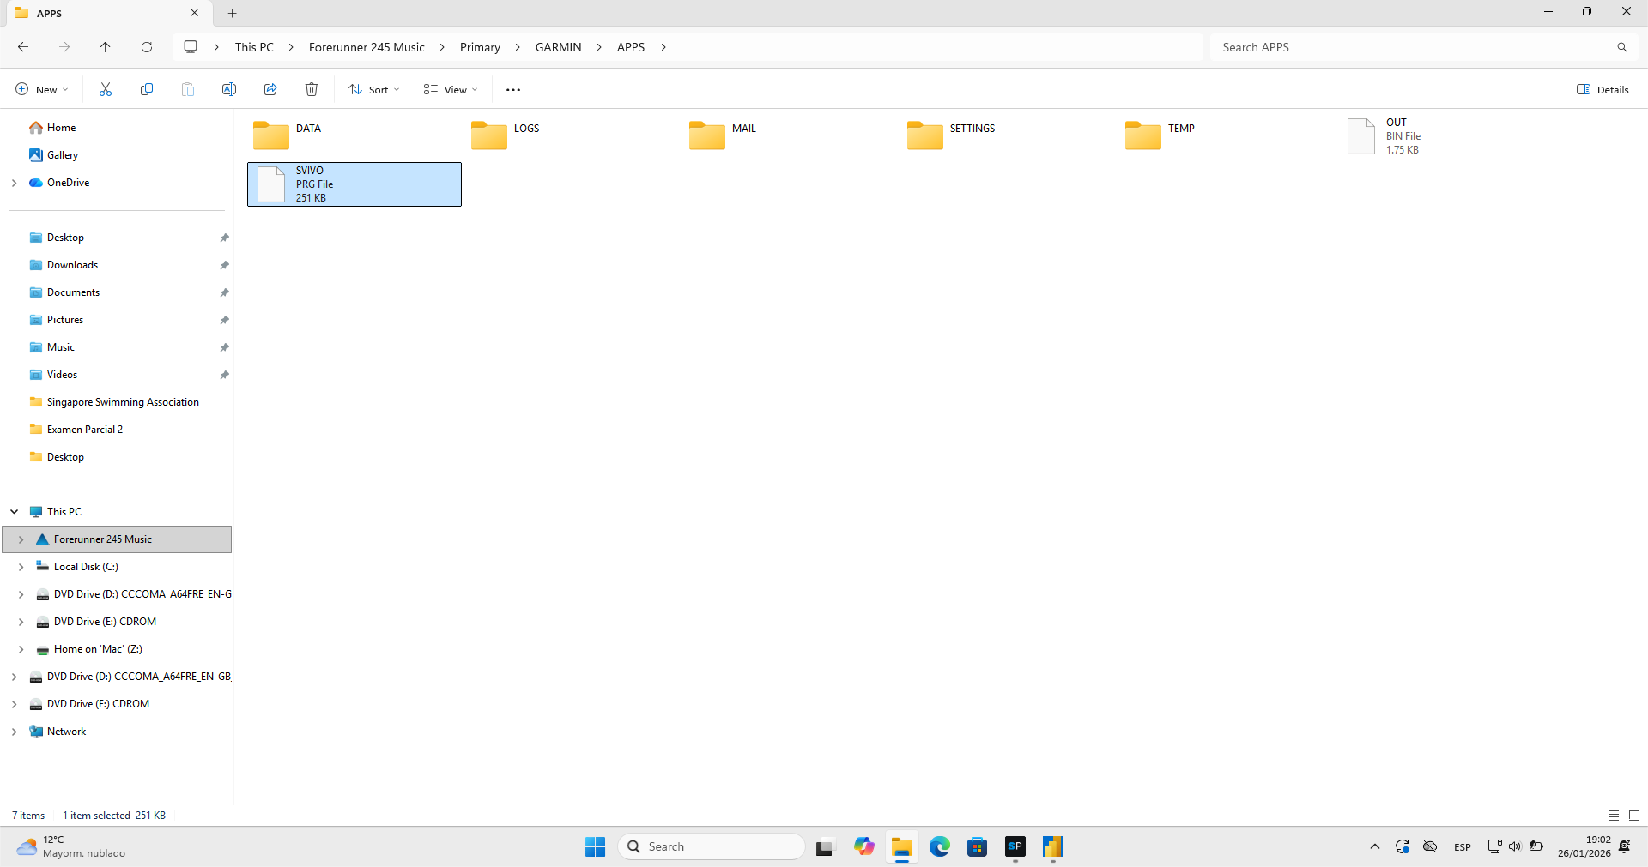Refresh the current folder view

coord(147,47)
